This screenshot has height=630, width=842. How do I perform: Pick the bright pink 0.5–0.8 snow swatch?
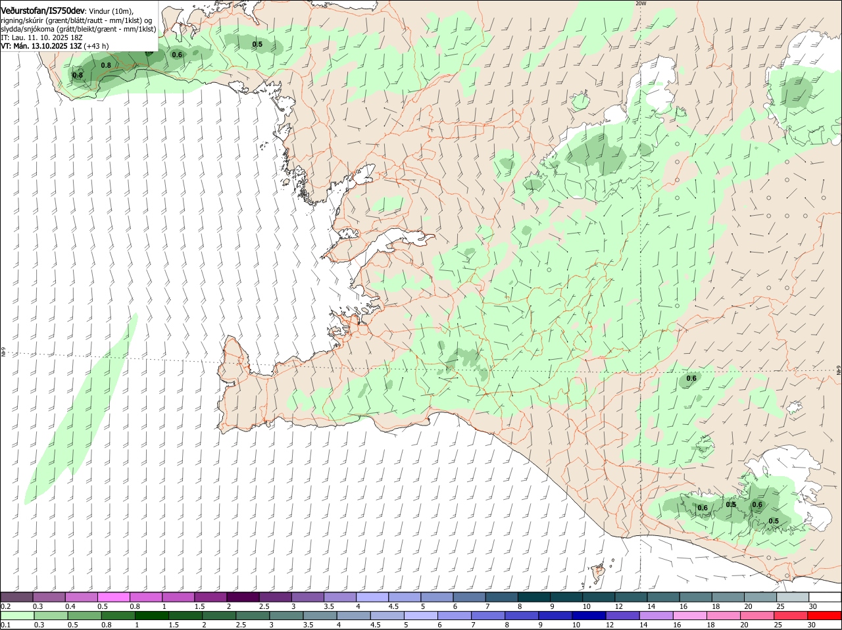pos(114,597)
